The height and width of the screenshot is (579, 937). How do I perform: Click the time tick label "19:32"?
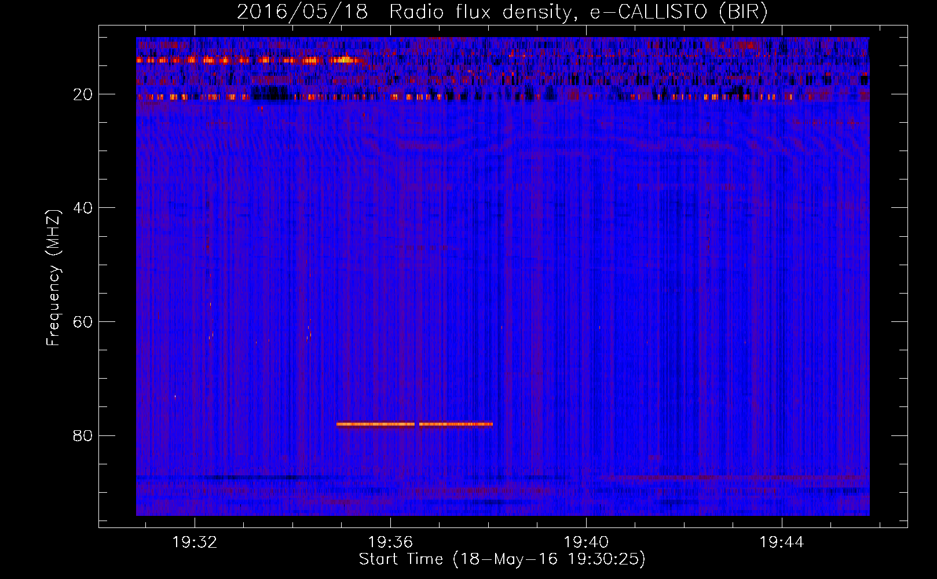point(195,542)
